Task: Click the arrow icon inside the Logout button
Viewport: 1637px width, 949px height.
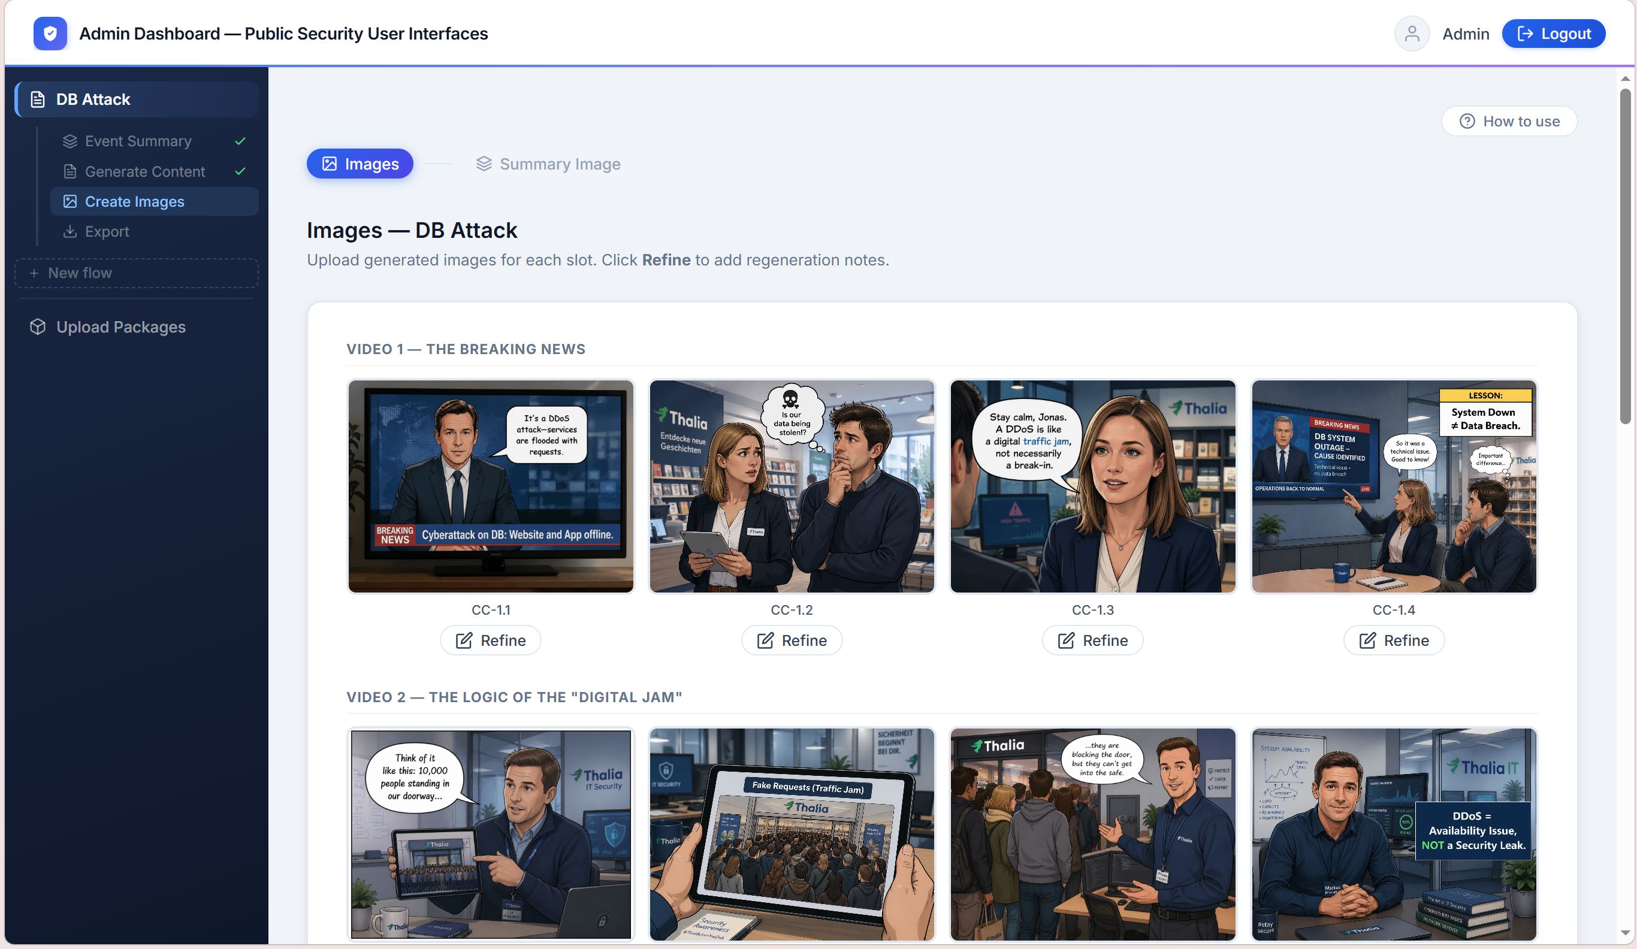Action: [x=1526, y=34]
